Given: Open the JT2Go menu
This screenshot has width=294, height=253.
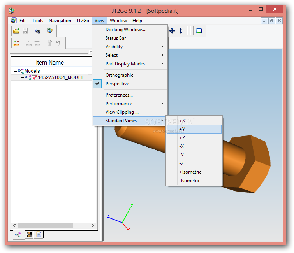Looking at the screenshot, I should 83,21.
